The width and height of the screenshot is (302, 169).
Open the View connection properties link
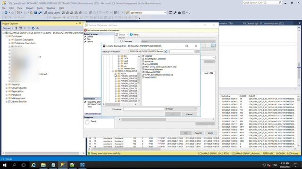(92, 114)
